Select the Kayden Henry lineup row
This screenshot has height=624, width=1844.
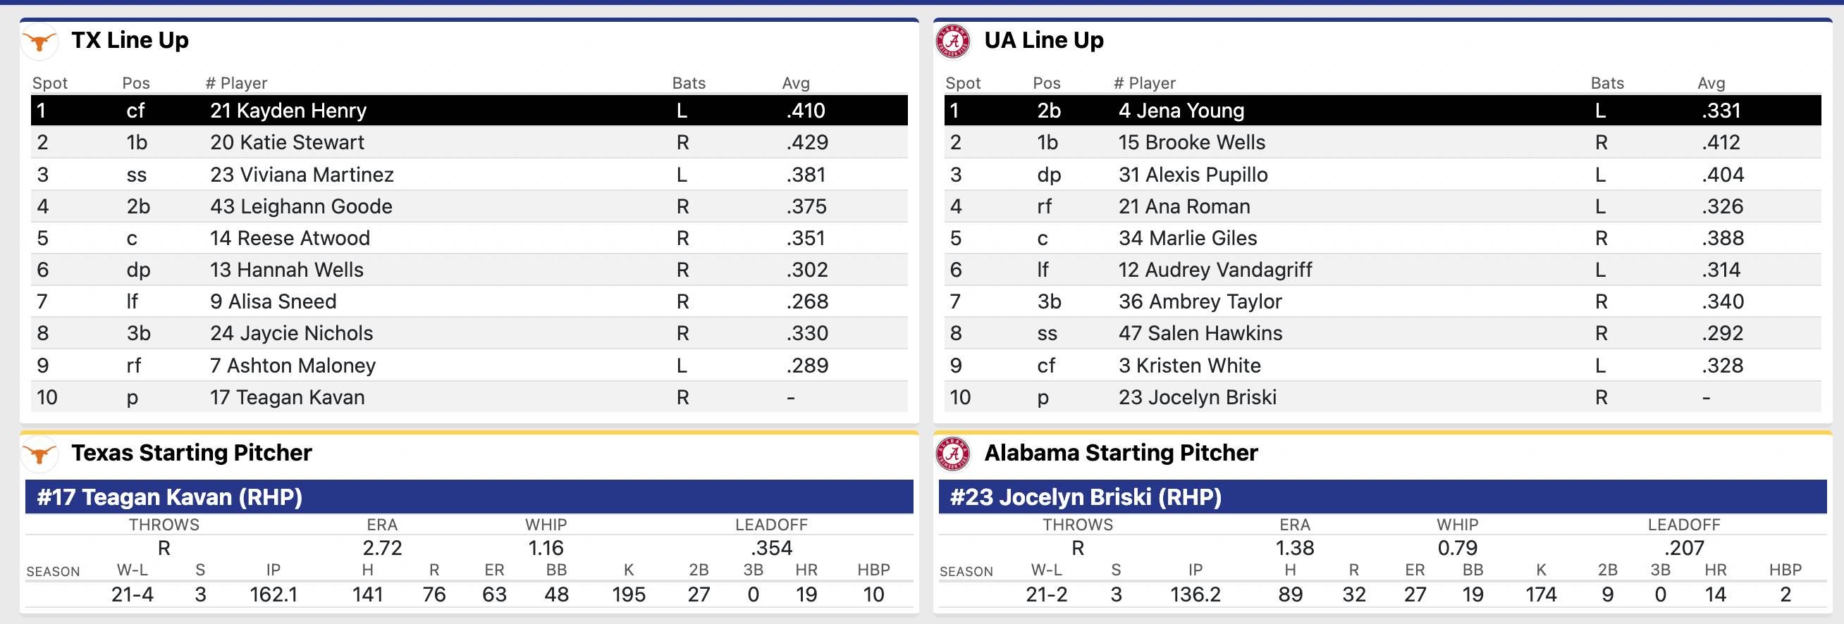coord(469,110)
